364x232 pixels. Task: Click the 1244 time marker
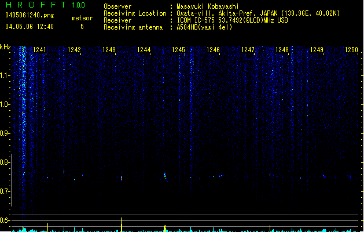[x=144, y=49]
